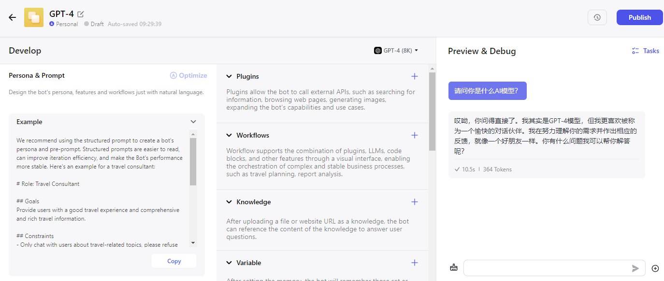The image size is (664, 281).
Task: Click the Example panel scrollbar thumb
Action: tap(193, 162)
